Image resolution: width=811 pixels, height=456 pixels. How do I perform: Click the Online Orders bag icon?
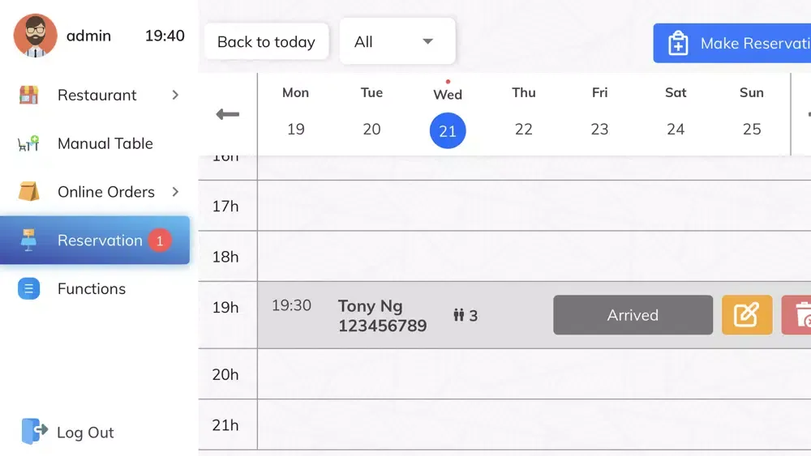pos(29,192)
